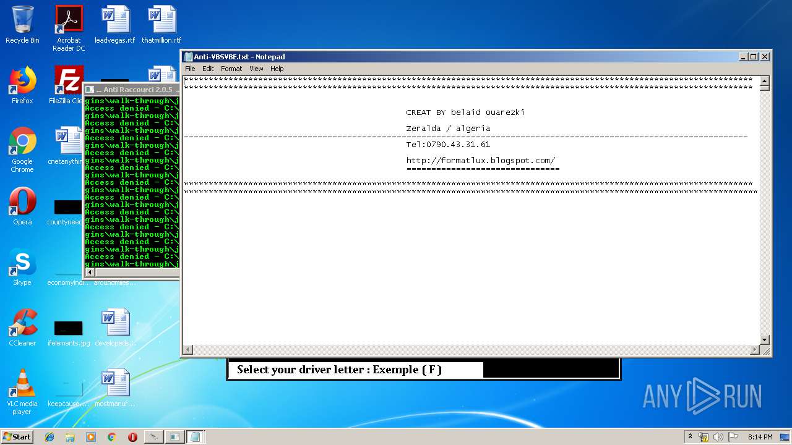
Task: Click Anti Raccourci console scroll-left arrow
Action: (90, 272)
